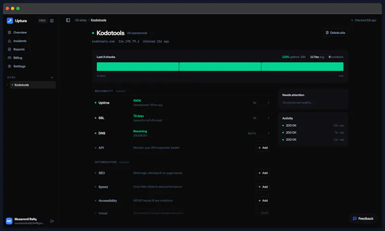
Task: Click the Reports document icon
Action: click(9, 49)
